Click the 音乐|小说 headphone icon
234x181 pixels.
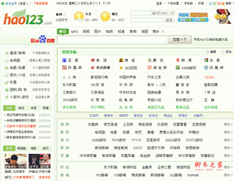(7, 75)
